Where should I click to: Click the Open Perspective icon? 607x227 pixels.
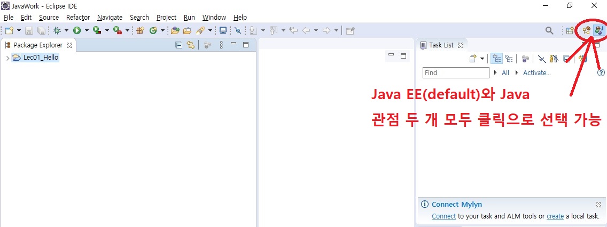[x=570, y=30]
